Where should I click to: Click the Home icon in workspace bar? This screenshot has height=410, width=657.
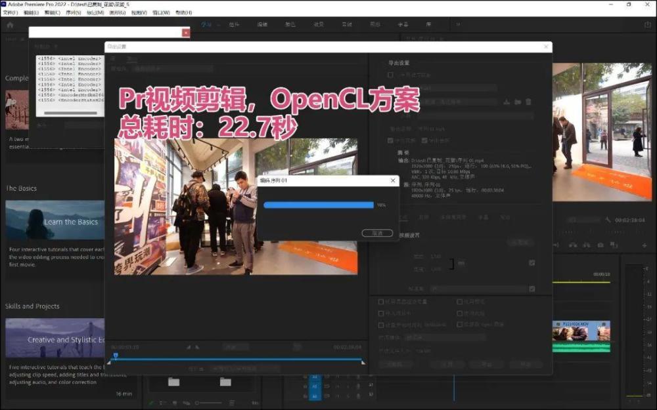tap(10, 25)
